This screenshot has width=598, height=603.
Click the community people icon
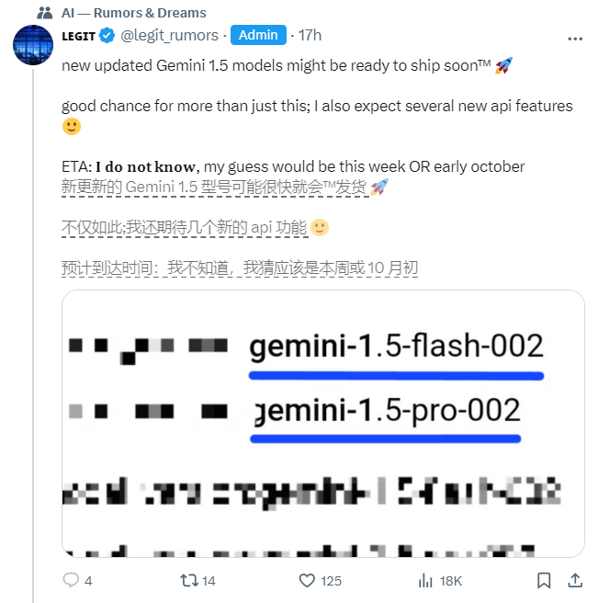click(x=45, y=13)
